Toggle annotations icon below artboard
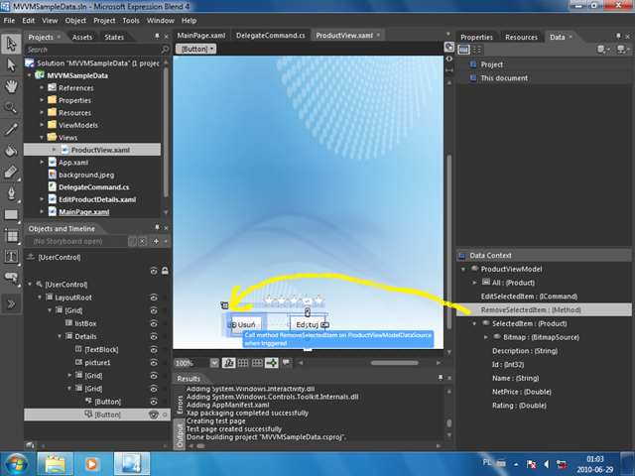635x476 pixels. (x=286, y=362)
